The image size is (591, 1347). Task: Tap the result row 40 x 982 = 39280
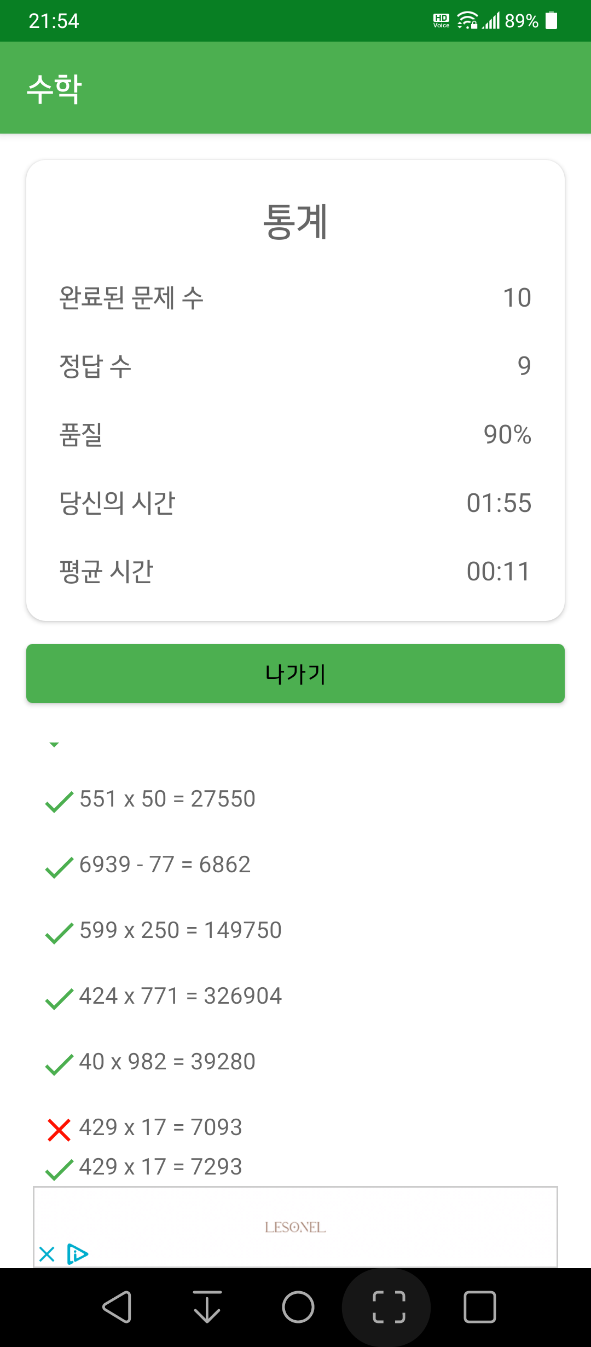click(150, 1062)
